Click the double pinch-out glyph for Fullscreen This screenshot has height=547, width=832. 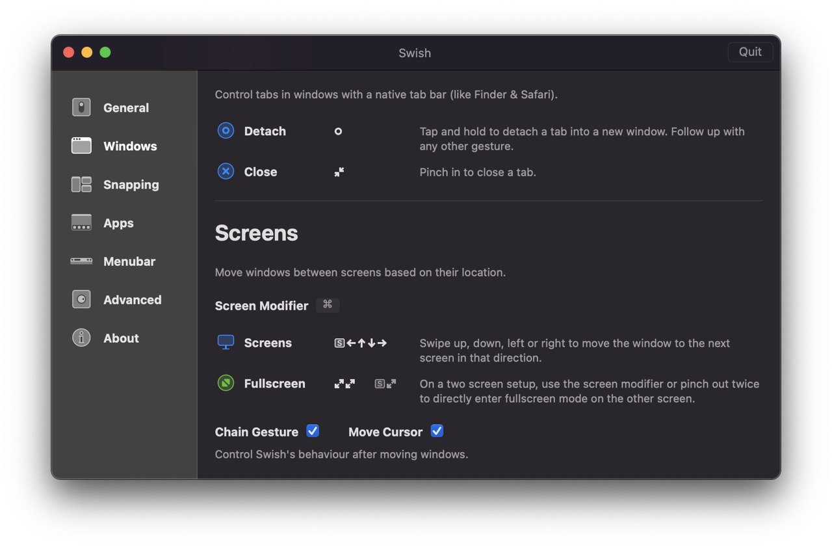(x=344, y=384)
